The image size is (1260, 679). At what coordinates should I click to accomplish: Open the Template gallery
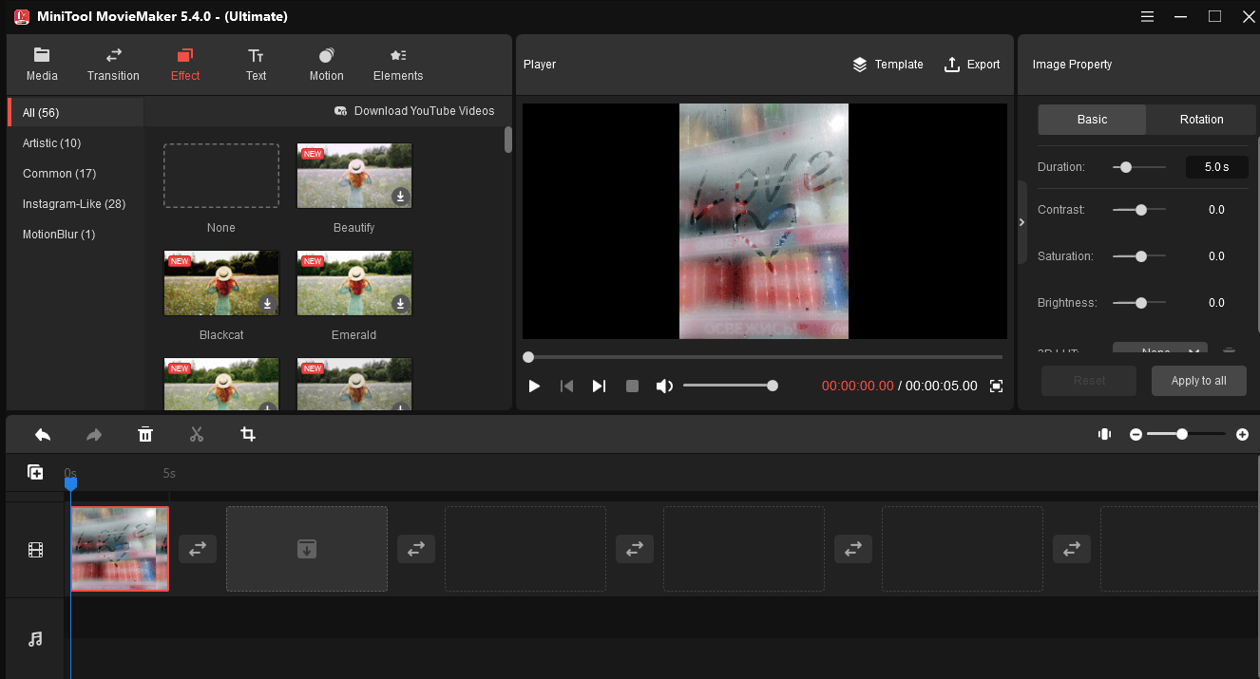click(888, 65)
